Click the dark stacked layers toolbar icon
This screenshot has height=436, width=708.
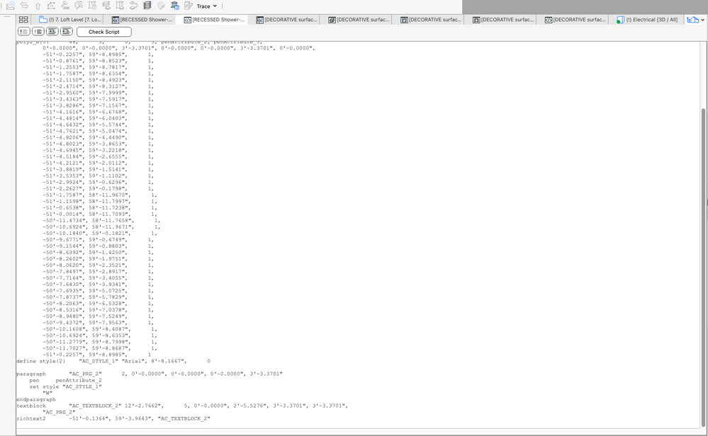(x=147, y=6)
